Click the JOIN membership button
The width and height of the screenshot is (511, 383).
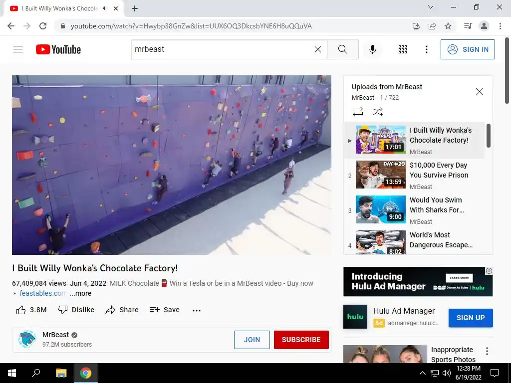252,340
